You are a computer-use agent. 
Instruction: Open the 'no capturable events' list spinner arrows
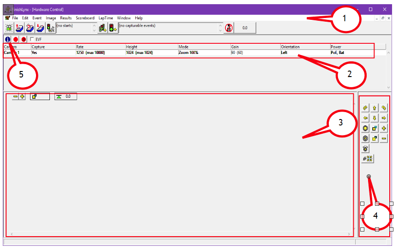(220, 28)
